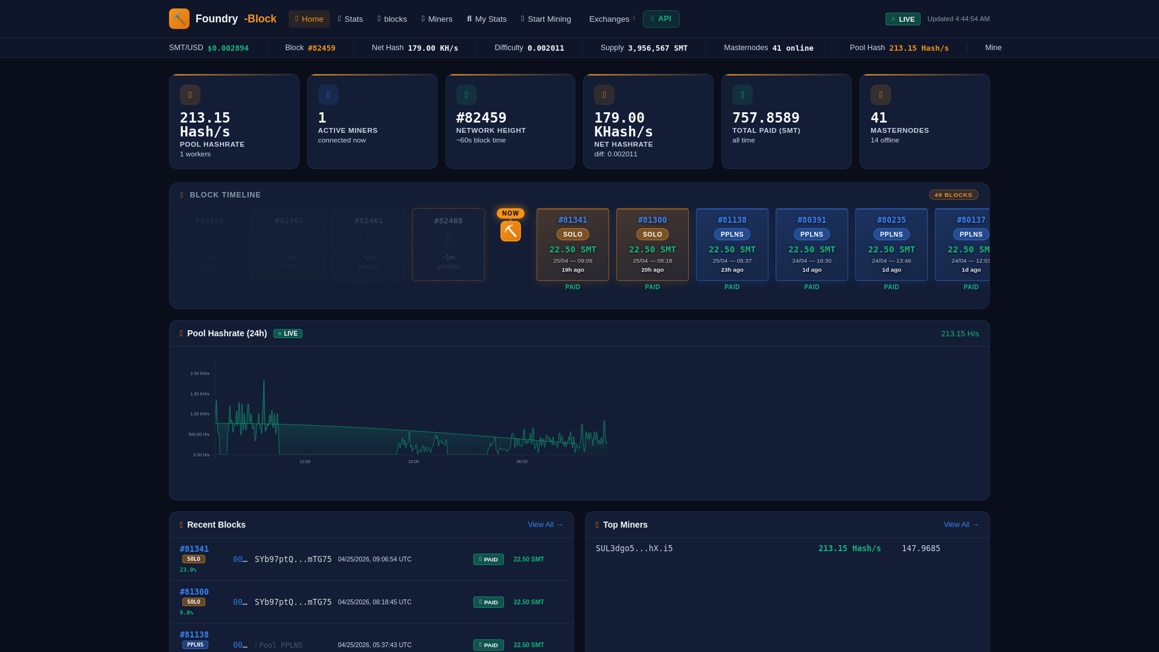The image size is (1159, 652).
Task: Click Block #82459 in ticker bar
Action: click(310, 48)
